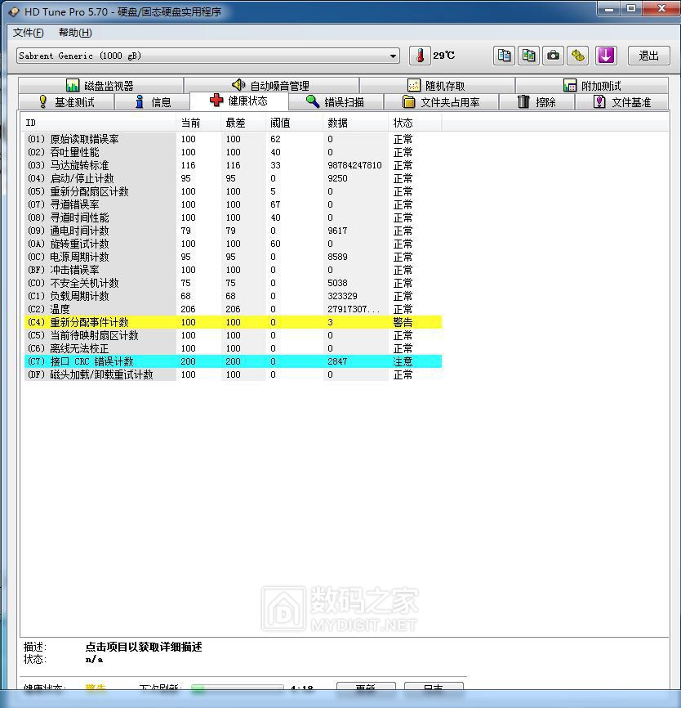Screen dimensions: 681x708
Task: Select the (01) 原始读取错误率 row
Action: tap(234, 139)
